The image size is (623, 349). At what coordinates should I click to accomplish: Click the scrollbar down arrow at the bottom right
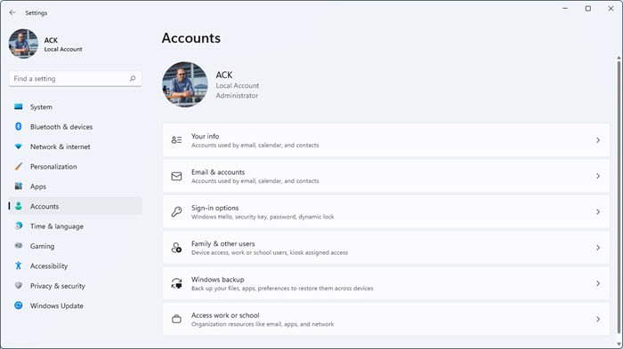pyautogui.click(x=619, y=345)
